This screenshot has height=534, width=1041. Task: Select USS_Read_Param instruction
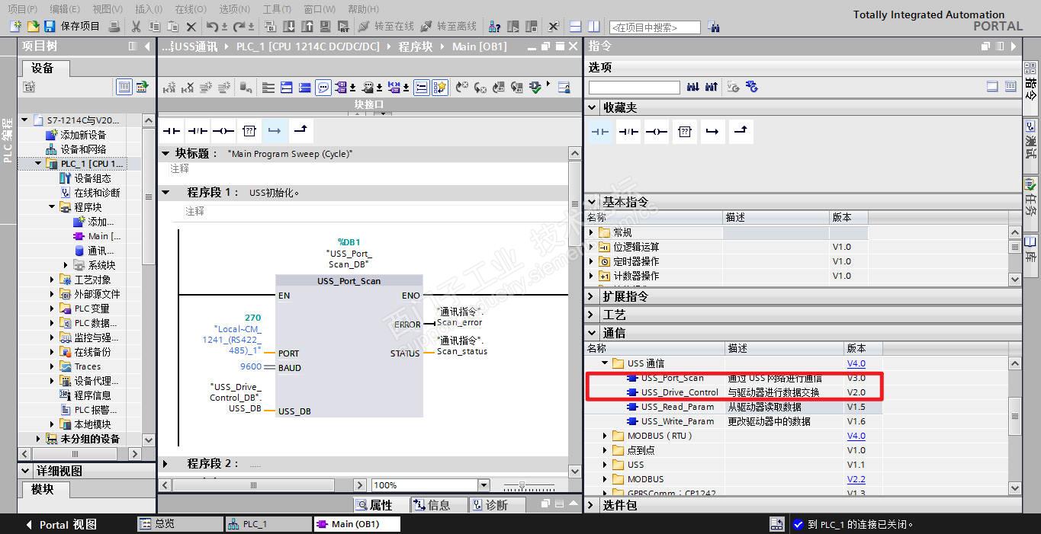pos(677,407)
